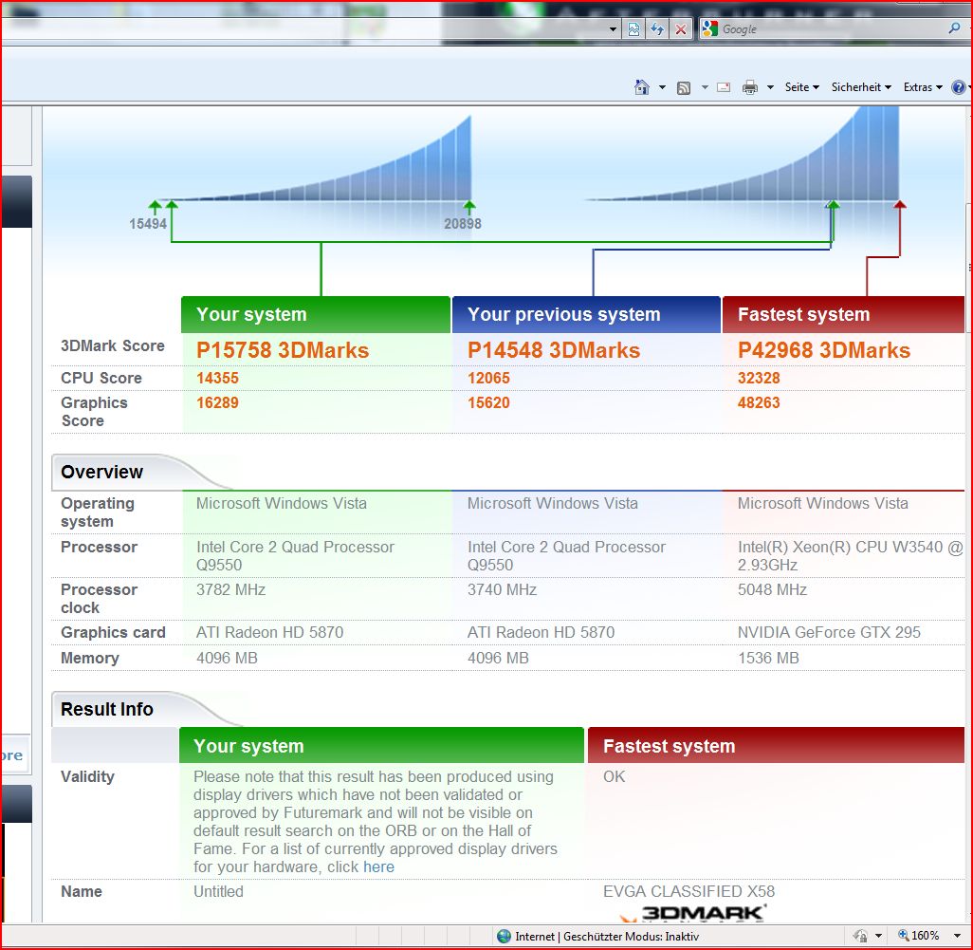Click the globe Internet zone icon in status bar
973x950 pixels.
[x=504, y=937]
